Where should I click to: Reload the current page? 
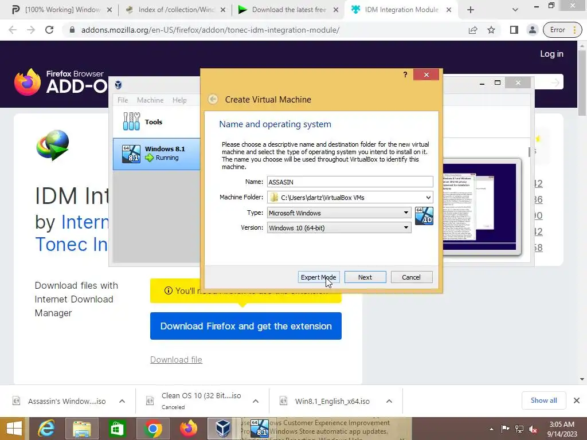49,30
